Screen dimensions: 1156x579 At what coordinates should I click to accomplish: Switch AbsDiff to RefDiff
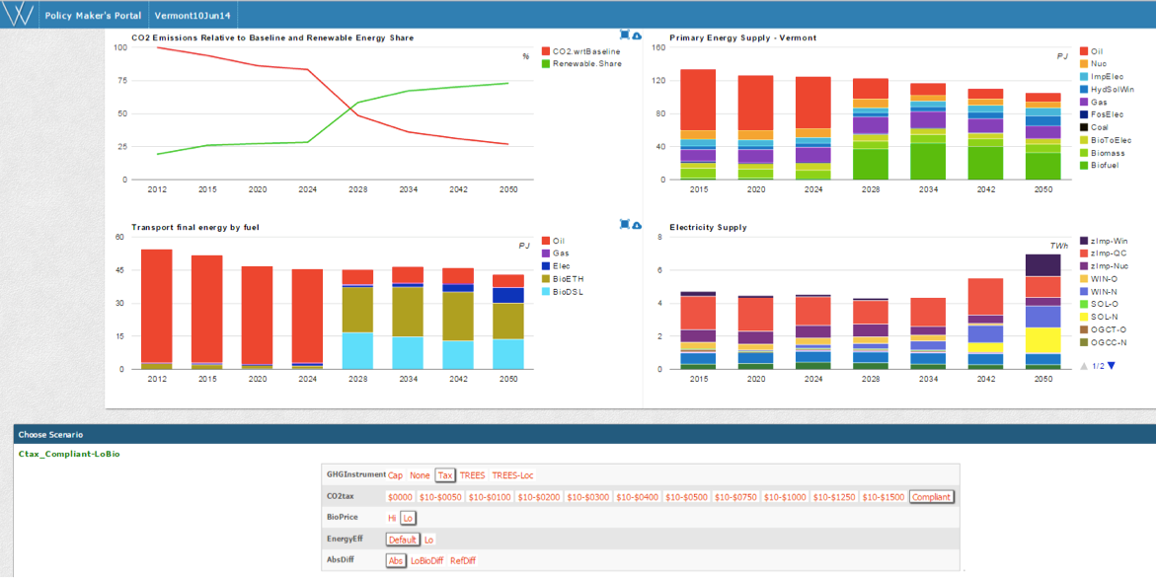pyautogui.click(x=462, y=561)
